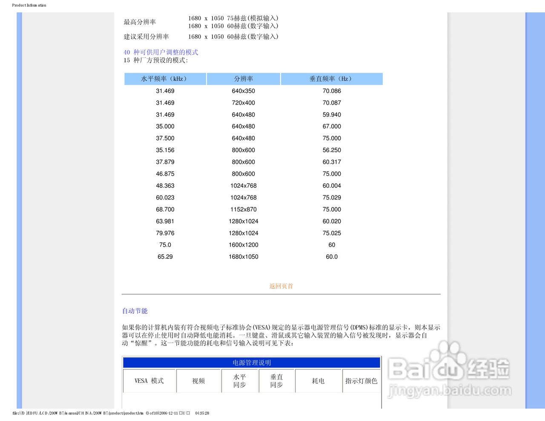Click the 15 种厂方预设的模式 text
545x421 pixels.
point(155,60)
